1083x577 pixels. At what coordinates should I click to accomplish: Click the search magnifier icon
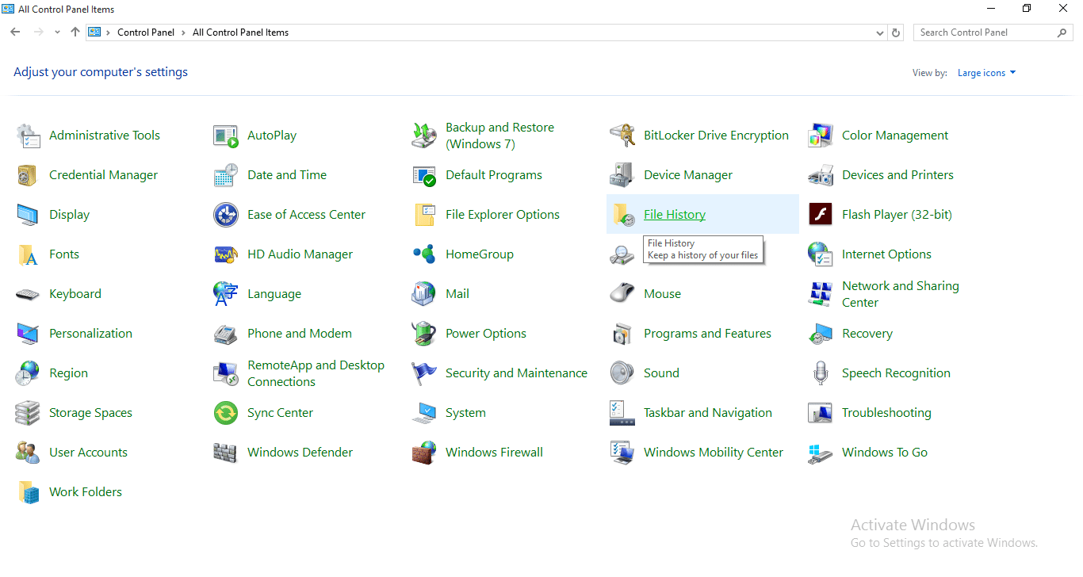1062,32
